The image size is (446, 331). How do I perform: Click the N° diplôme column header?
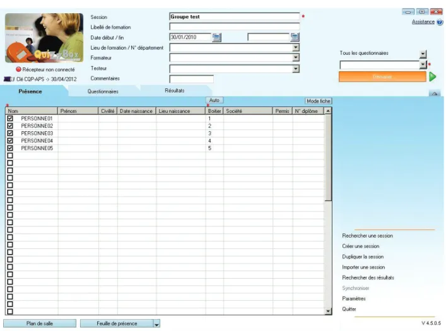pos(308,111)
